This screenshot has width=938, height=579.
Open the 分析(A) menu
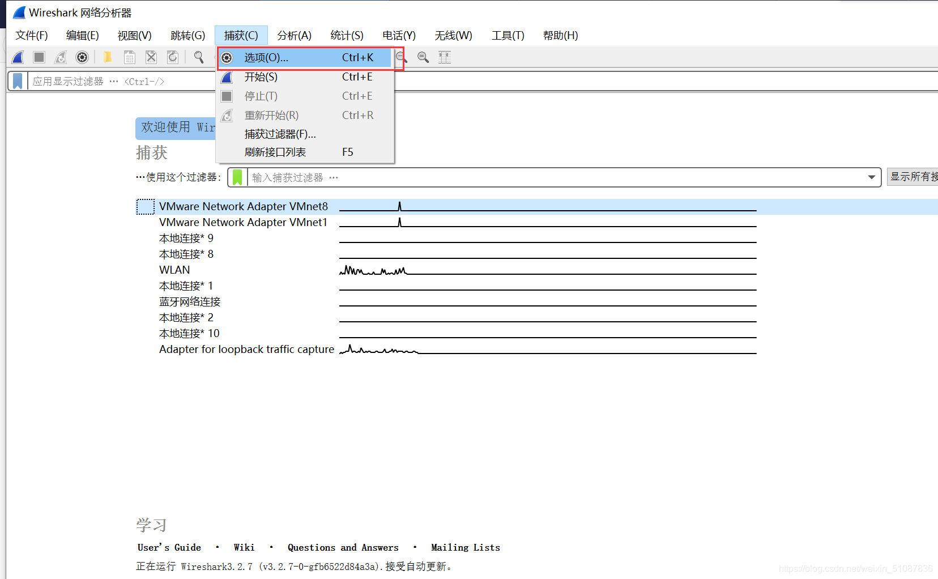295,35
